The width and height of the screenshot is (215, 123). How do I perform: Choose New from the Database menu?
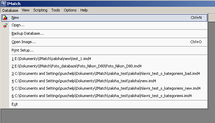[x=104, y=18]
